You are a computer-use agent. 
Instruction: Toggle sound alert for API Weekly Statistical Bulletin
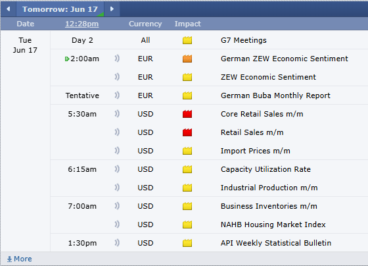117,243
